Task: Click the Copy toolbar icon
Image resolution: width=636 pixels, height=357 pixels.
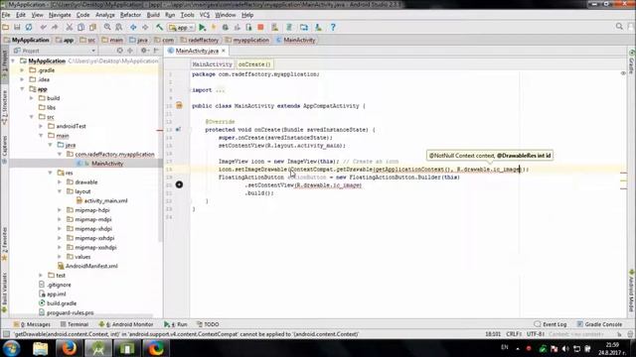Action: [x=80, y=27]
